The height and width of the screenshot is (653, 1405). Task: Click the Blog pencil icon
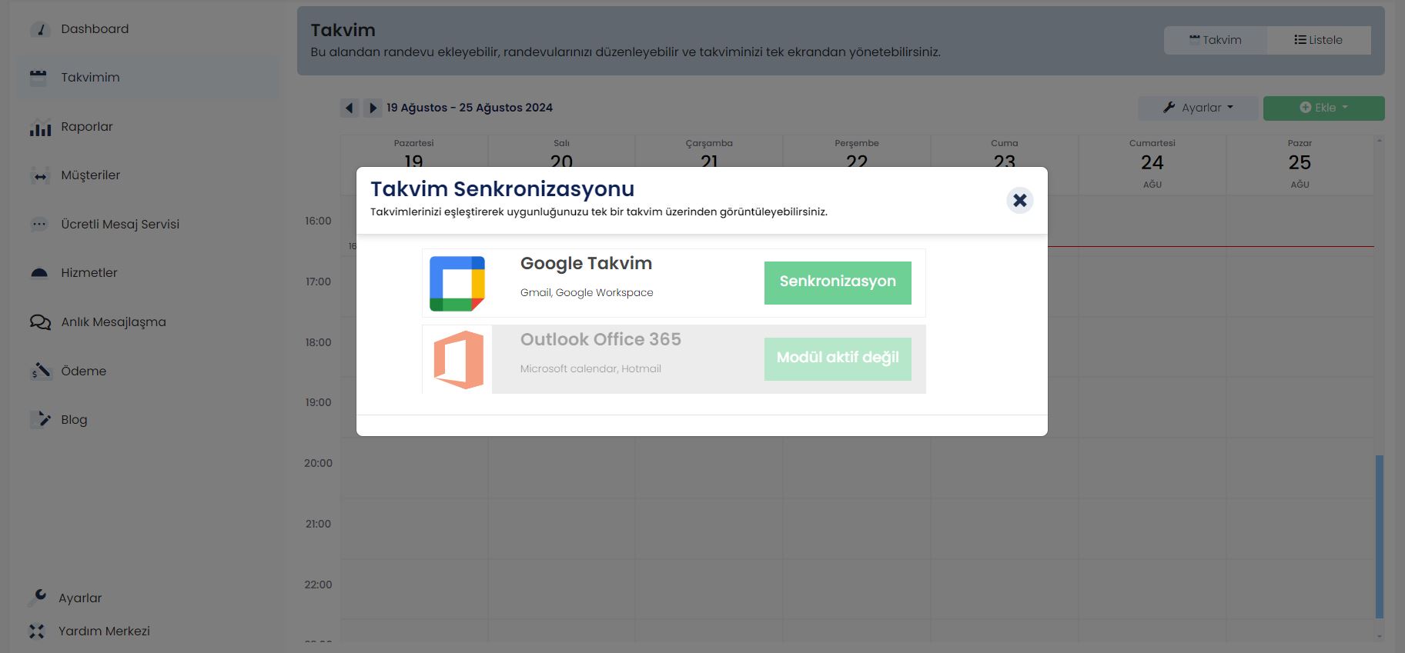[40, 419]
